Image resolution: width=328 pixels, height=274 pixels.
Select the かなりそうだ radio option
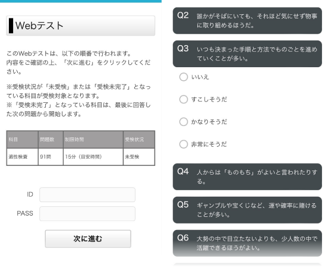click(x=184, y=122)
